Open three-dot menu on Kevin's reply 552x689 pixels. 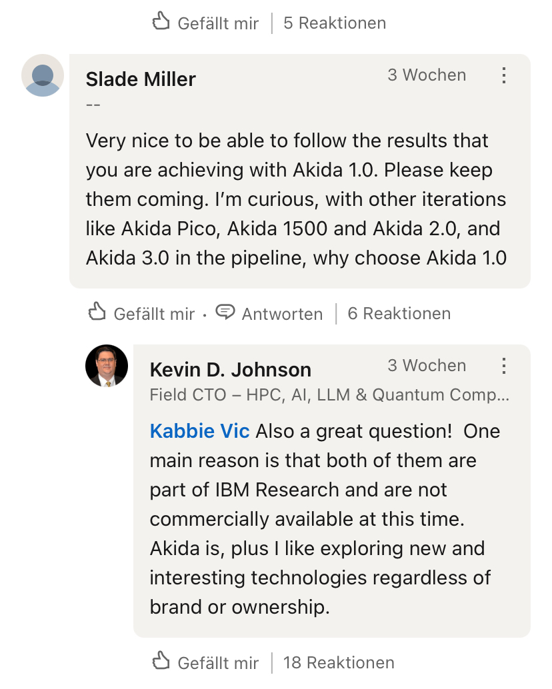coord(504,366)
